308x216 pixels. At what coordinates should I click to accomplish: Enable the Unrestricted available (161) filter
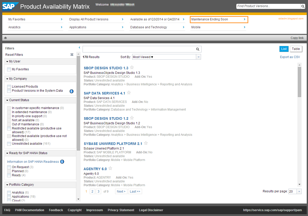[9, 144]
